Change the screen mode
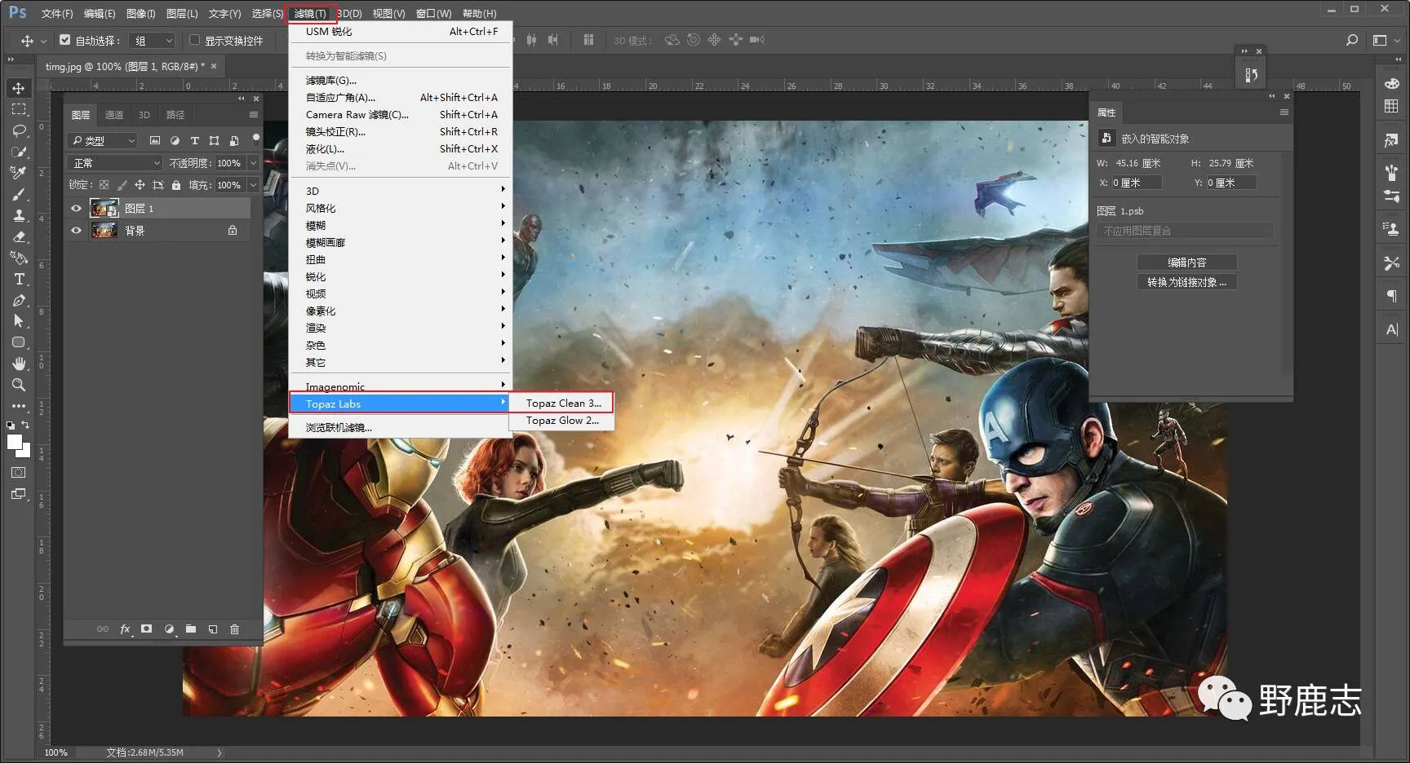Image resolution: width=1410 pixels, height=763 pixels. [x=19, y=494]
